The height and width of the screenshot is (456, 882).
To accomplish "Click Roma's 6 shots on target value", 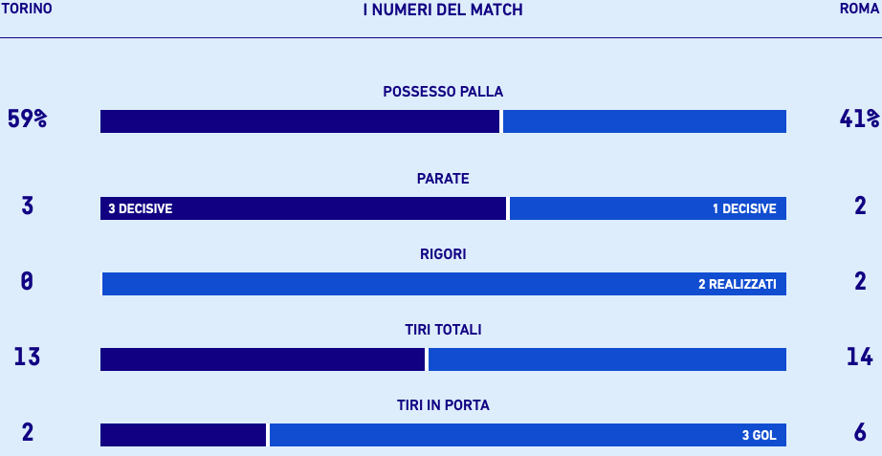I will tap(859, 432).
